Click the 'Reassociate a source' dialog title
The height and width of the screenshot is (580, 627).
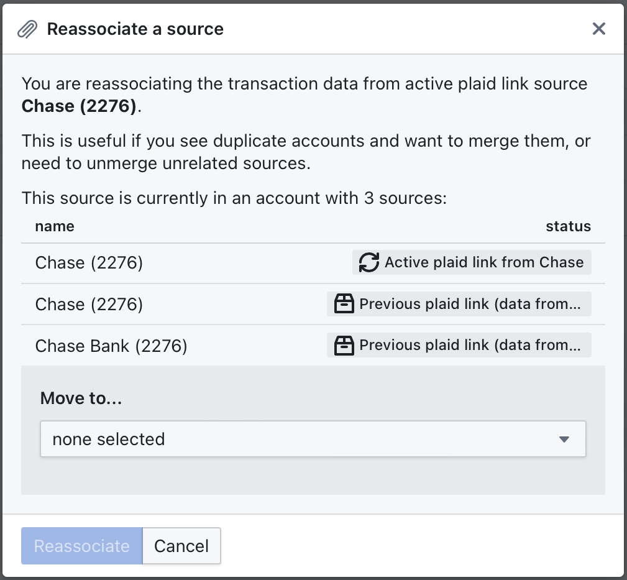point(135,29)
